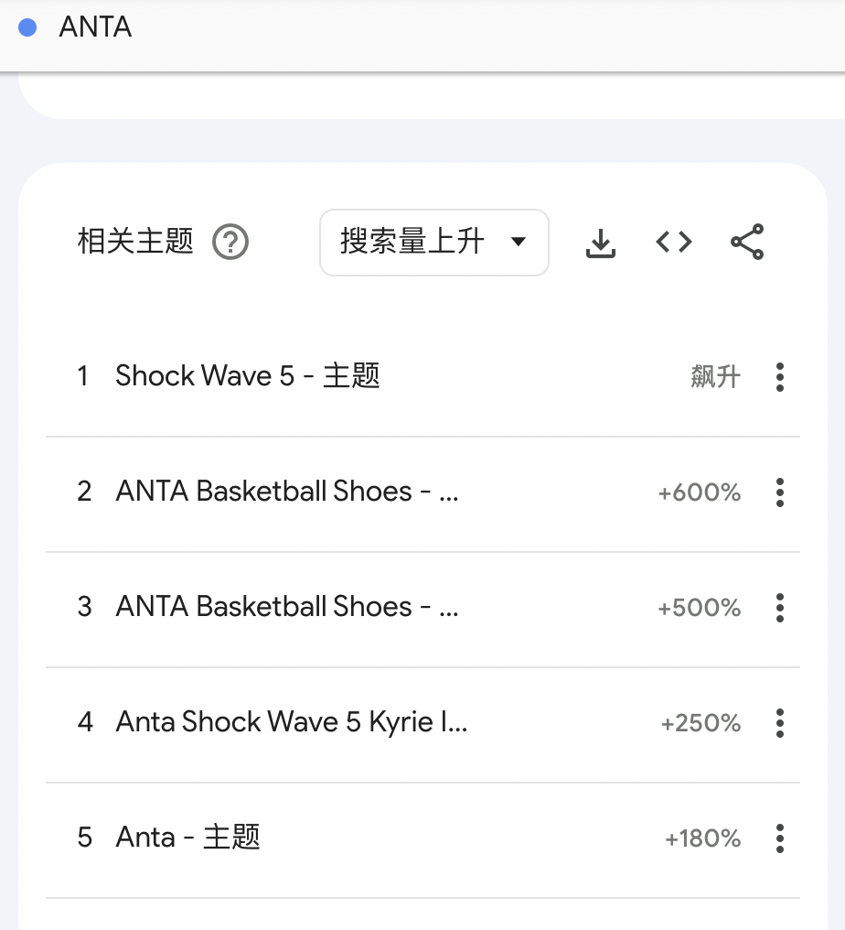Click the 飙升 breakout label
Screen dimensions: 845x930
pos(715,376)
